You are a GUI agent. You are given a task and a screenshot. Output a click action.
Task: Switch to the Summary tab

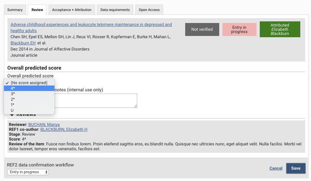pos(15,10)
